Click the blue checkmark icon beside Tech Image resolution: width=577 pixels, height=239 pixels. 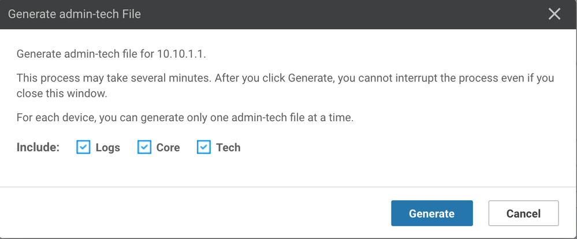(x=204, y=147)
